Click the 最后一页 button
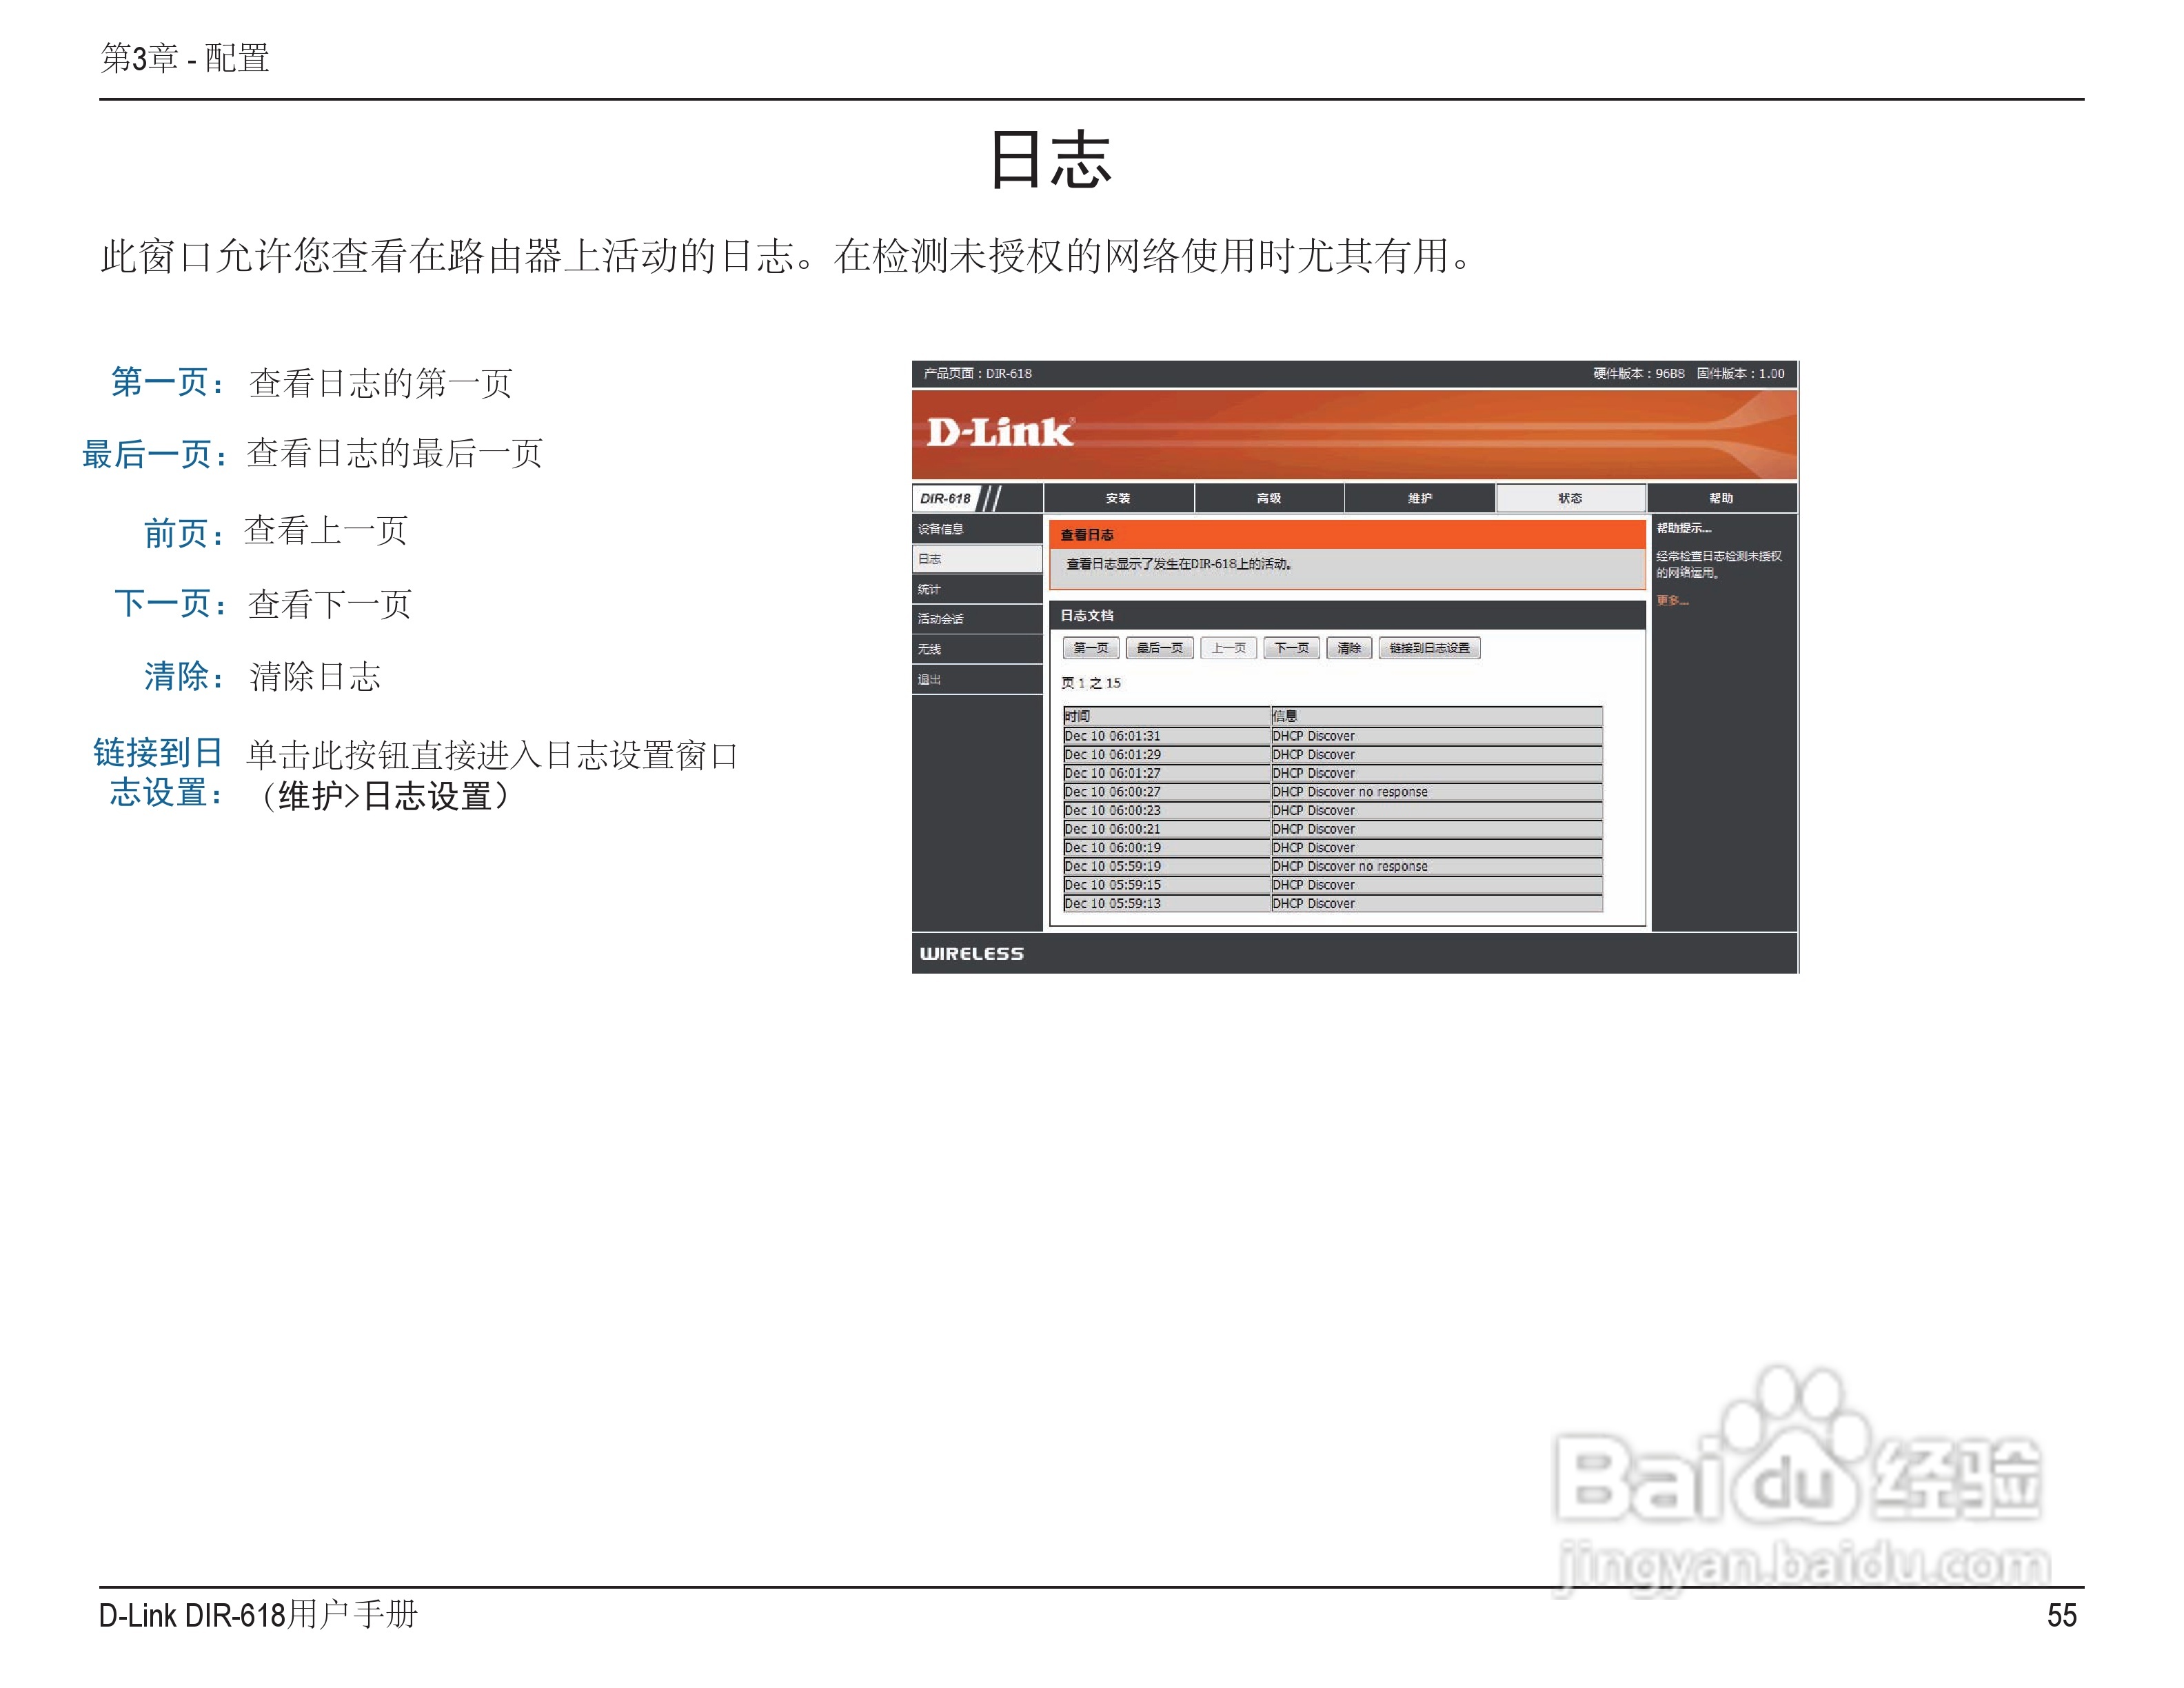Screen dimensions: 2184x1688 1160,648
